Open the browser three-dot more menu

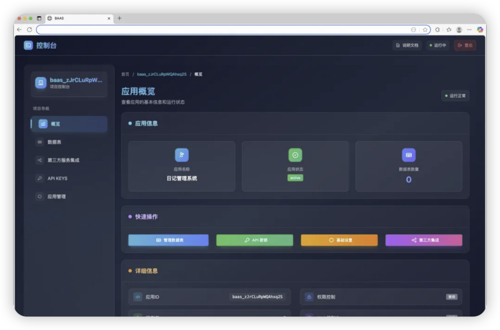point(469,30)
